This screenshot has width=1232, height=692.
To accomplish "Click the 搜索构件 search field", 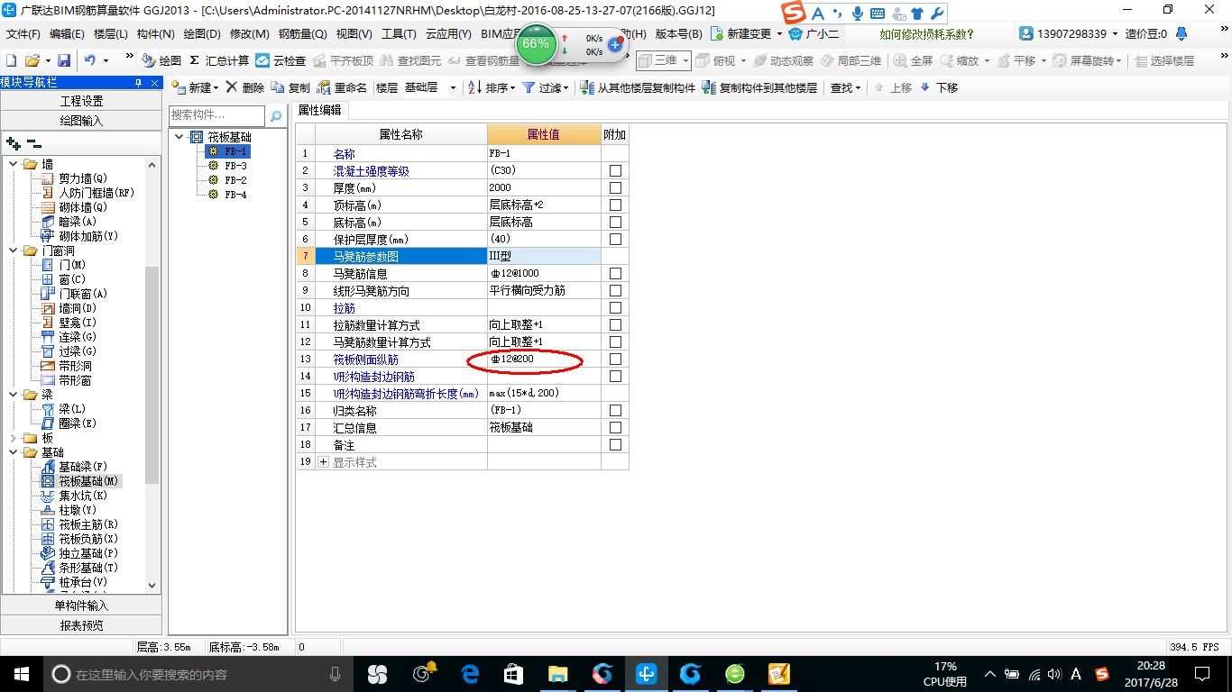I will tap(217, 115).
